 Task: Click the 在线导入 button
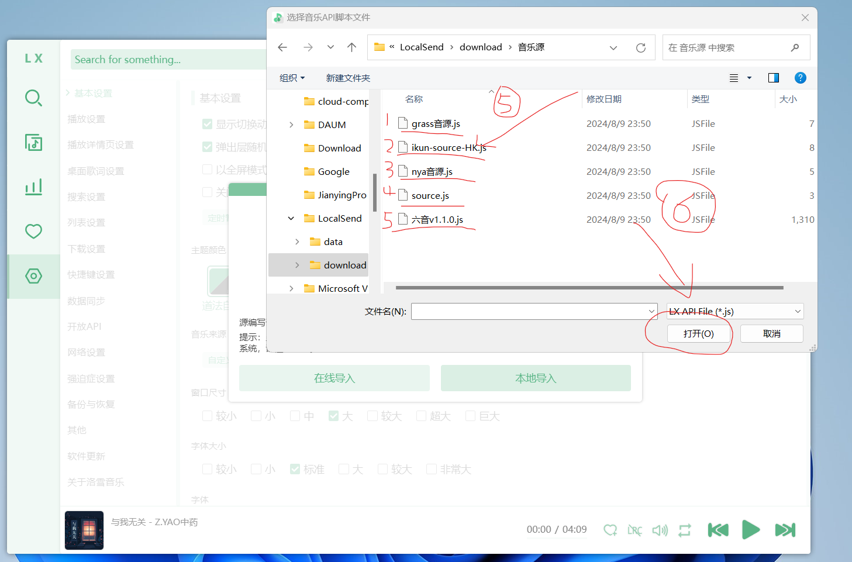[x=334, y=378]
